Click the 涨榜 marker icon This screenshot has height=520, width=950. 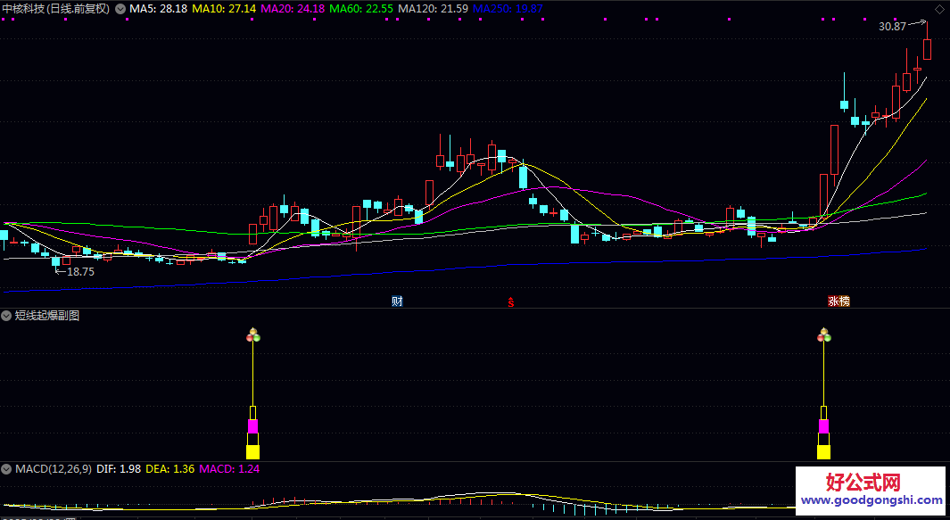pyautogui.click(x=838, y=301)
